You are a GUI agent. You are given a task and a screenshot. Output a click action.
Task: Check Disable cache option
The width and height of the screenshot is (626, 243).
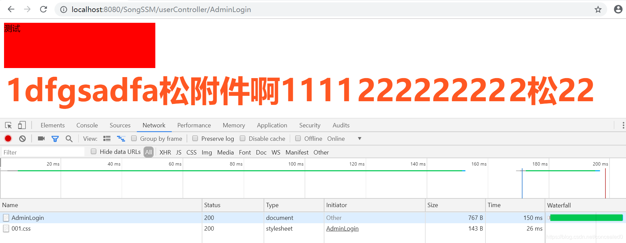click(242, 138)
